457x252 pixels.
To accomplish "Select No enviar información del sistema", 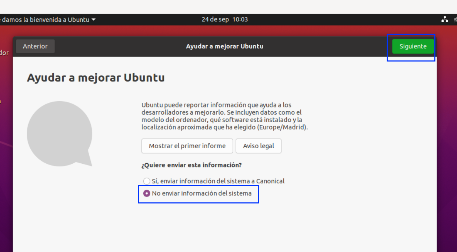I will [x=197, y=193].
